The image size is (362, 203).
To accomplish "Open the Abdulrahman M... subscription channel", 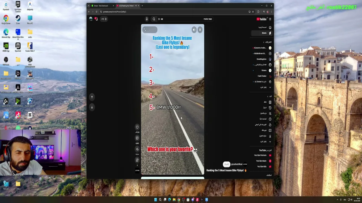I will (x=262, y=54).
